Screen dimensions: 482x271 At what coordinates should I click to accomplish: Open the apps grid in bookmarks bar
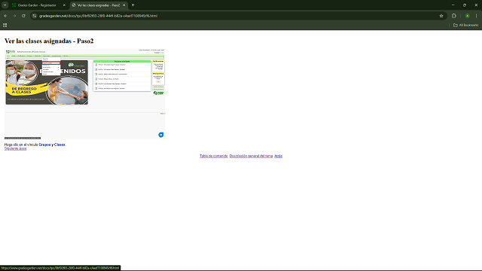(x=5, y=25)
